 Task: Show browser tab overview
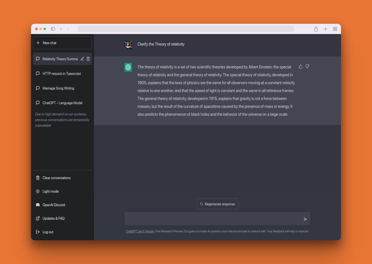coord(335,29)
